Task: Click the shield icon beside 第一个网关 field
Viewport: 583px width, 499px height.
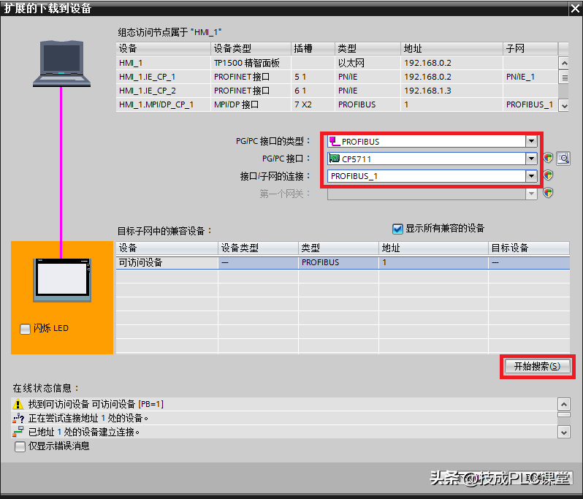Action: pos(548,194)
